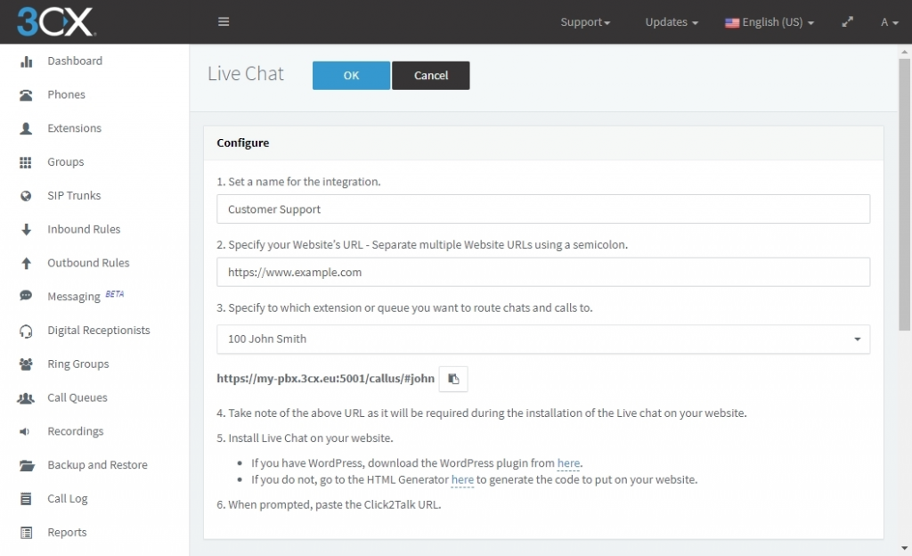Click the blue OK button
The height and width of the screenshot is (556, 912).
point(351,76)
